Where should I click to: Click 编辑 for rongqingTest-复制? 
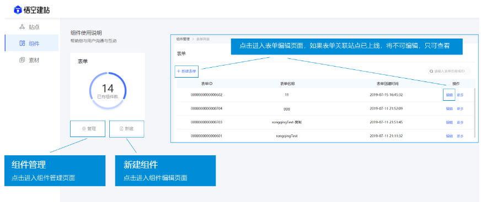[449, 122]
